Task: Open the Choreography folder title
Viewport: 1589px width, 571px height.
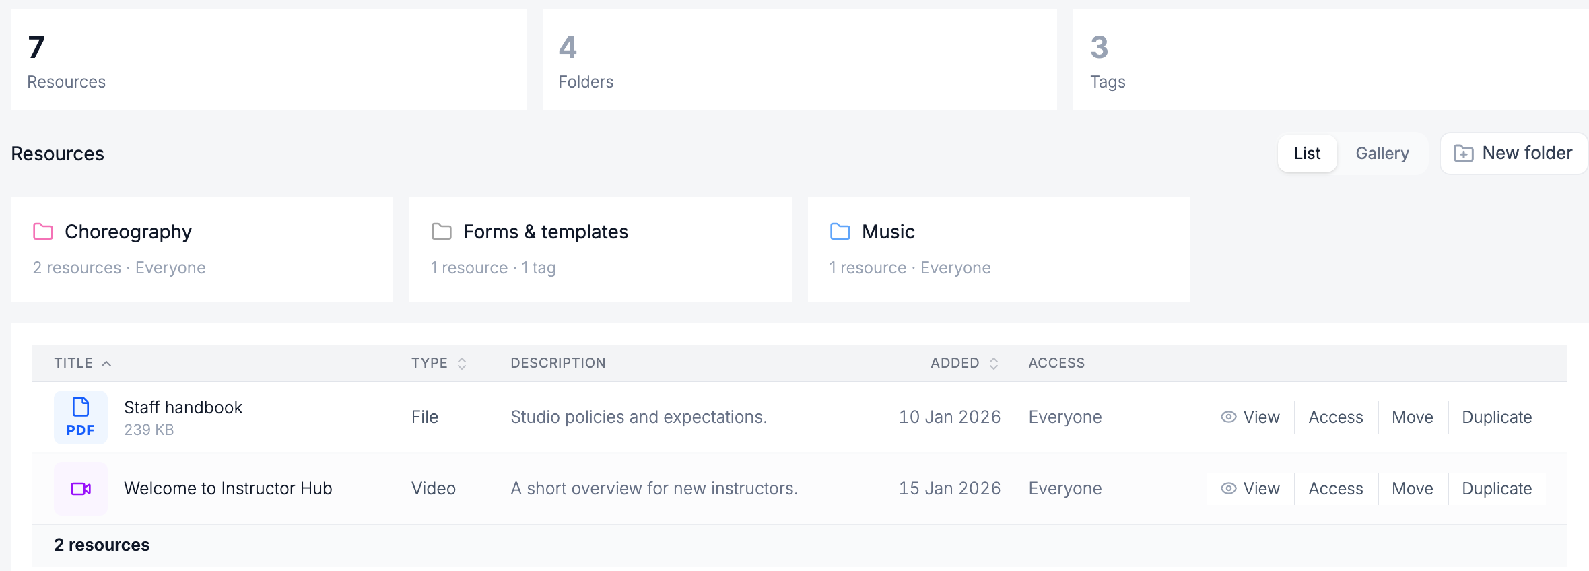Action: coord(128,232)
